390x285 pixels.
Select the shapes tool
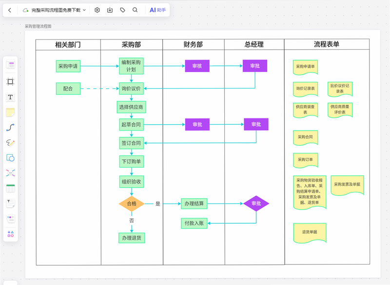(x=10, y=158)
